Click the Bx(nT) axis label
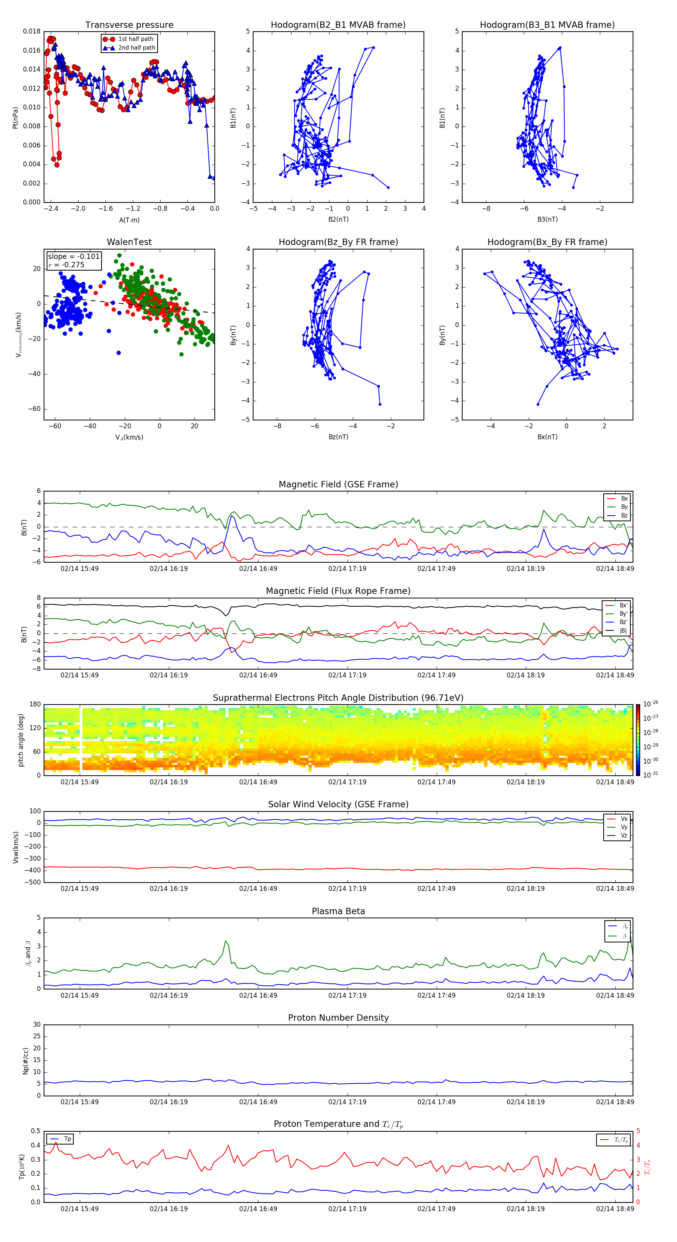 [547, 437]
